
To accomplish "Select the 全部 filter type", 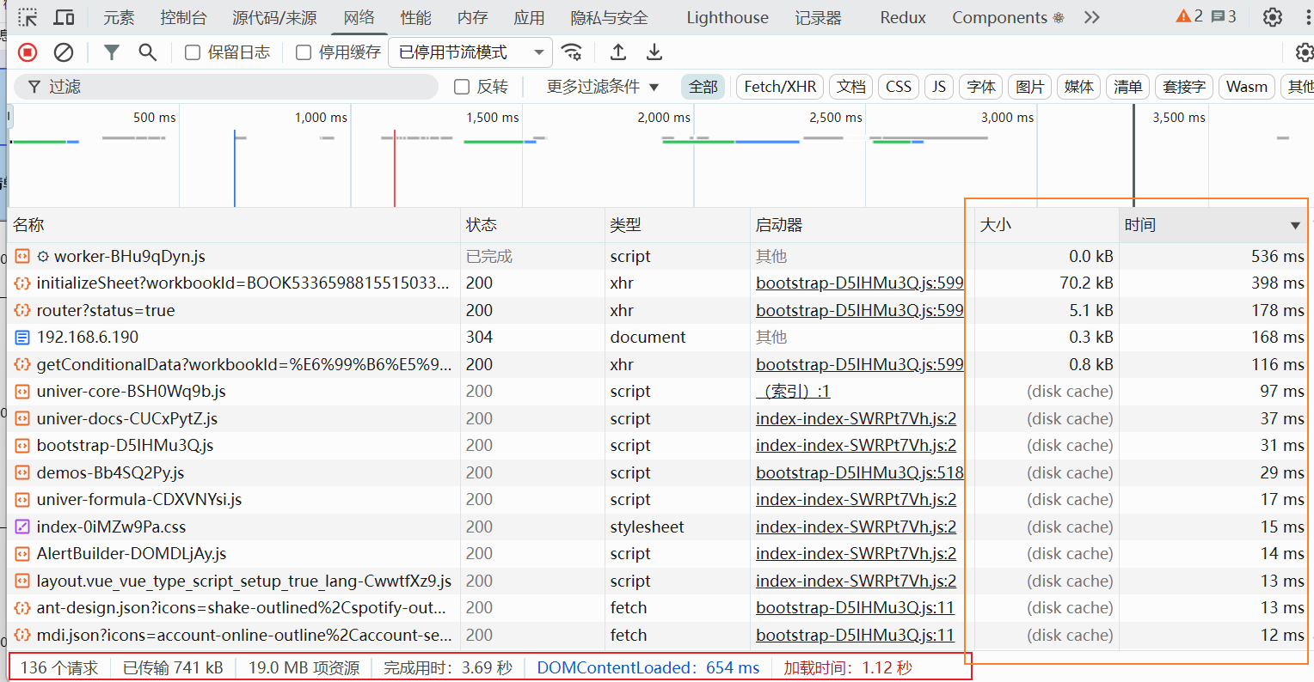I will point(703,87).
